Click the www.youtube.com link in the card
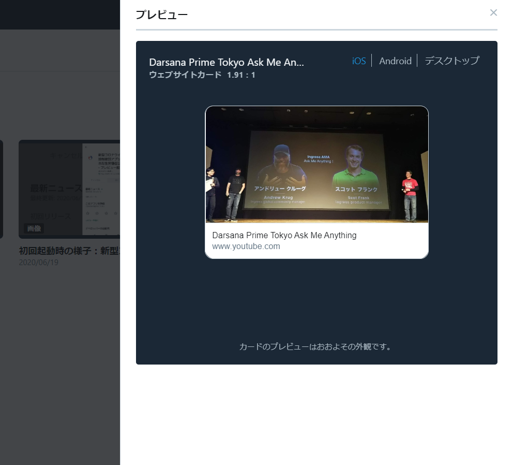 [x=246, y=246]
